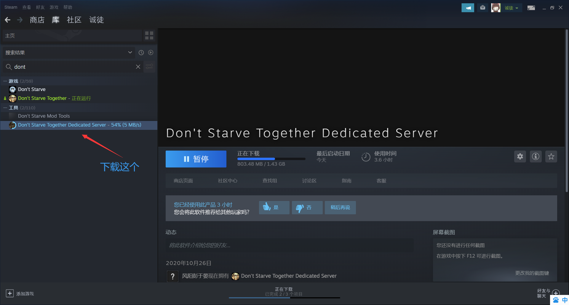Viewport: 569px width, 305px height.
Task: Toggle the 中 input language indicator
Action: 565,300
